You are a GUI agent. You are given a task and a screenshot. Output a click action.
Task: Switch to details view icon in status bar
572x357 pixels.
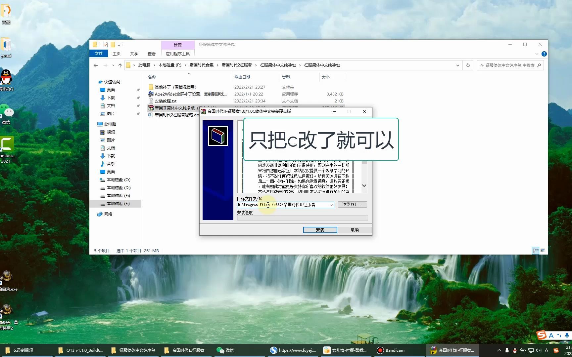[x=536, y=251]
